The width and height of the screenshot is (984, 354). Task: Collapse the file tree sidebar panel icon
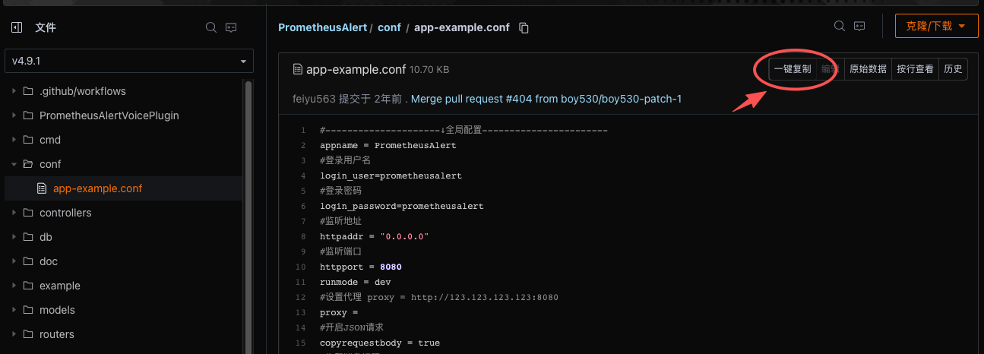point(17,27)
